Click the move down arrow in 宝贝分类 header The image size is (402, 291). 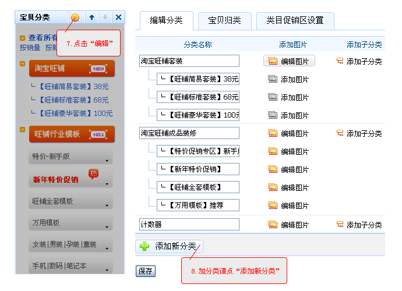click(x=105, y=17)
